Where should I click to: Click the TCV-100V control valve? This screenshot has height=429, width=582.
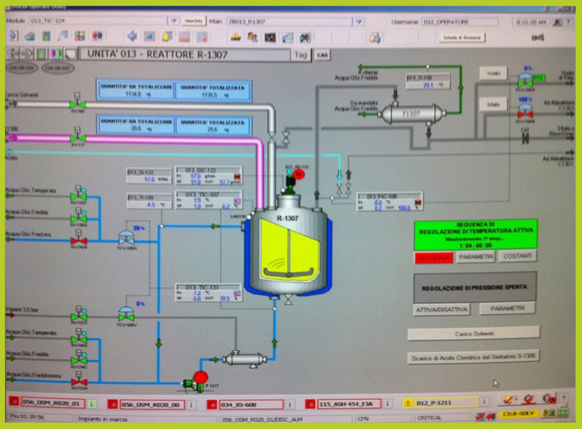(x=126, y=314)
